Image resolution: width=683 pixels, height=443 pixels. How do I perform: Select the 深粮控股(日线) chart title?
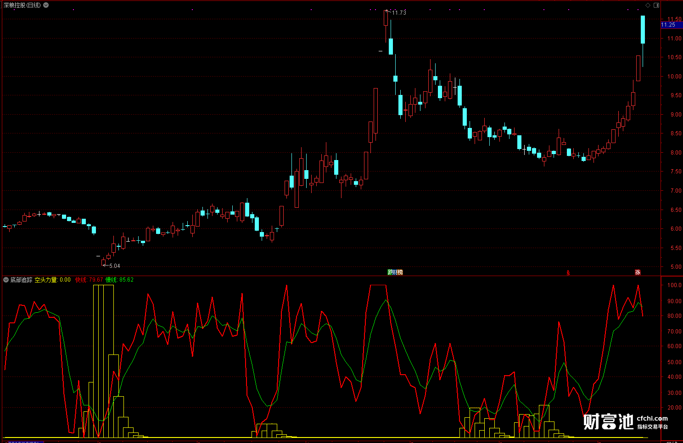(x=22, y=5)
